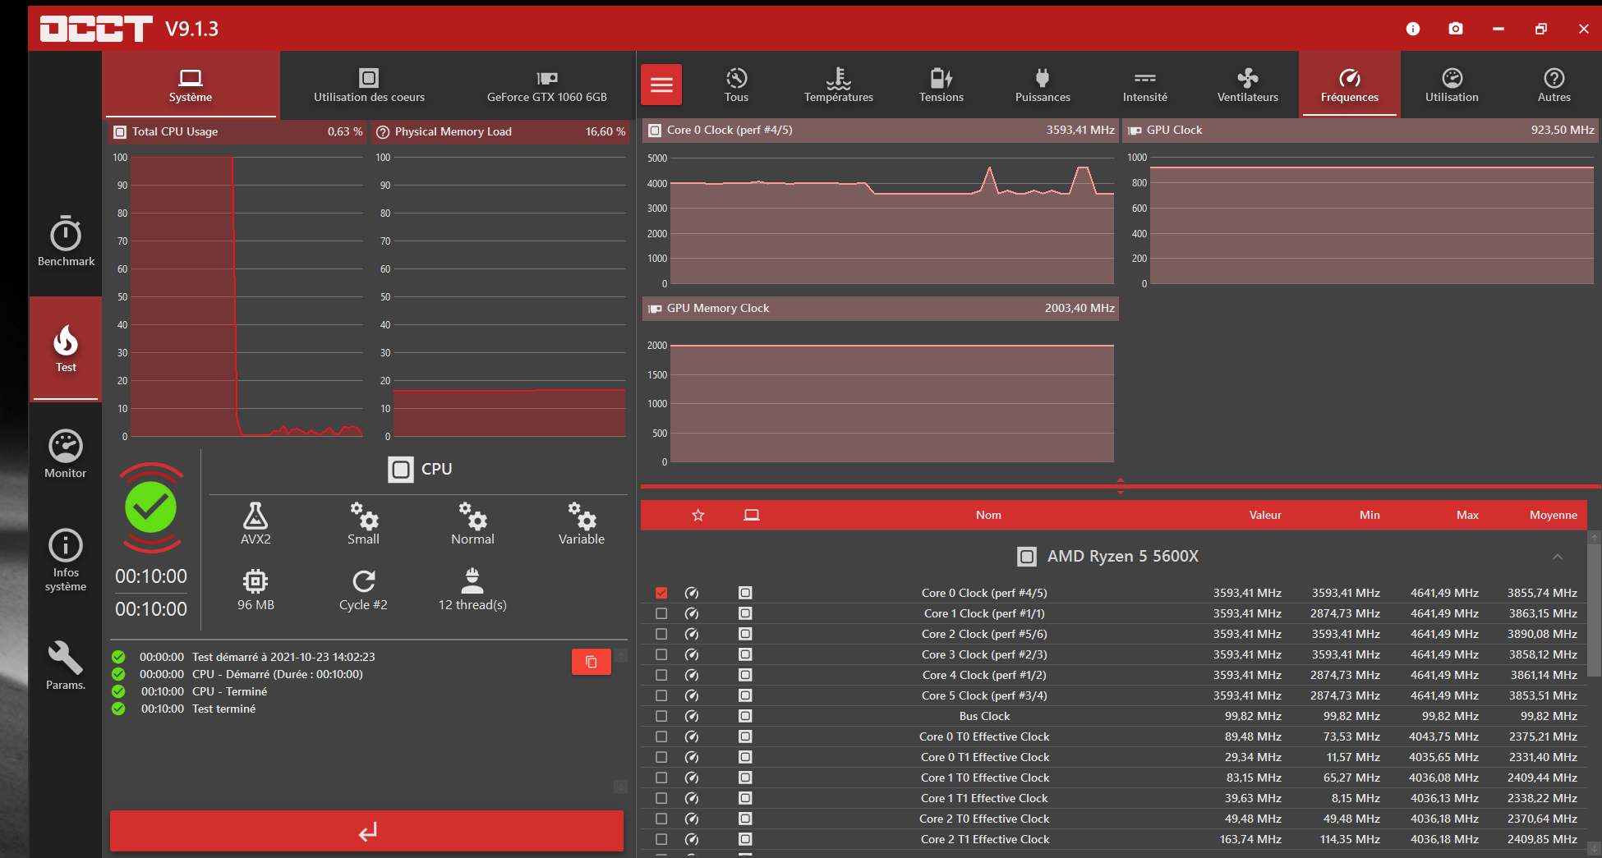Image resolution: width=1602 pixels, height=858 pixels.
Task: Tick the Core 3 Clock (perf #2/3) checkbox
Action: coord(661,654)
